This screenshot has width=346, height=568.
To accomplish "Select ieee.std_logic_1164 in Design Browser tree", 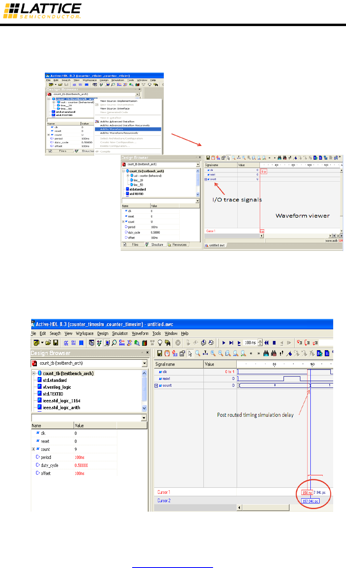I will (x=58, y=400).
